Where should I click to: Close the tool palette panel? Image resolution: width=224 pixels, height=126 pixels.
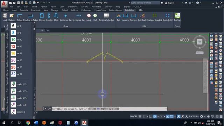point(34,23)
